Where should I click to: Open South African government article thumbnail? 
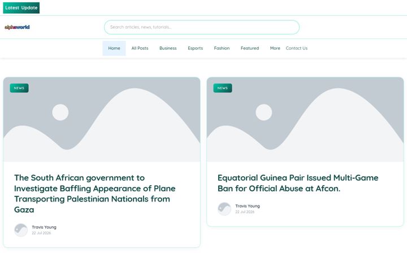102,120
